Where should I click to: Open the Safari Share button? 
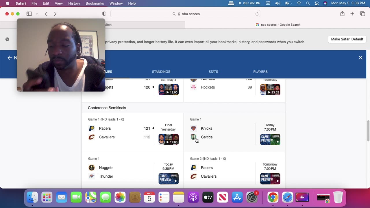(x=342, y=14)
